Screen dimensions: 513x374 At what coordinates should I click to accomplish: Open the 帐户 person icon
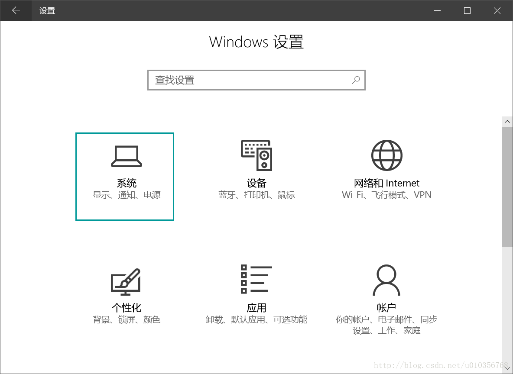(386, 280)
